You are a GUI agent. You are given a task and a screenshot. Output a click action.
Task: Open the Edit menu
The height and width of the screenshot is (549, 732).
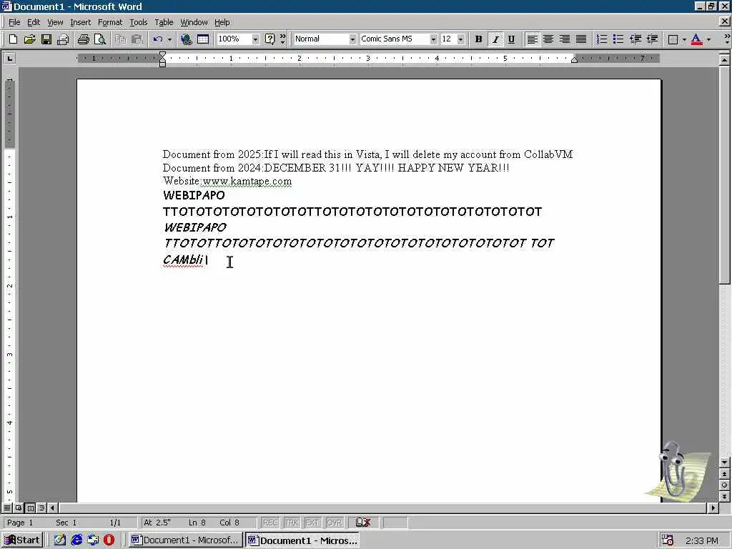(x=34, y=22)
